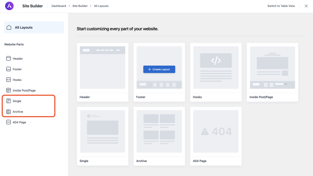
Task: Click the Footer card caption
Action: (x=141, y=97)
